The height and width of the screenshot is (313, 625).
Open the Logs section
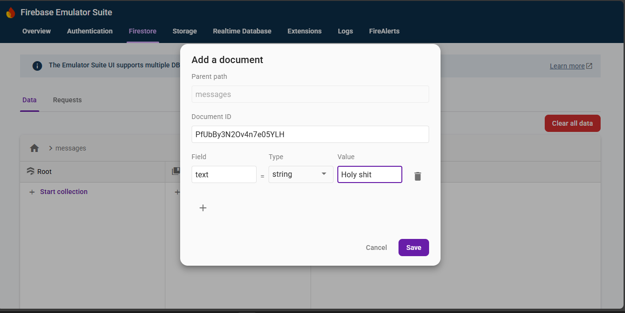tap(345, 31)
